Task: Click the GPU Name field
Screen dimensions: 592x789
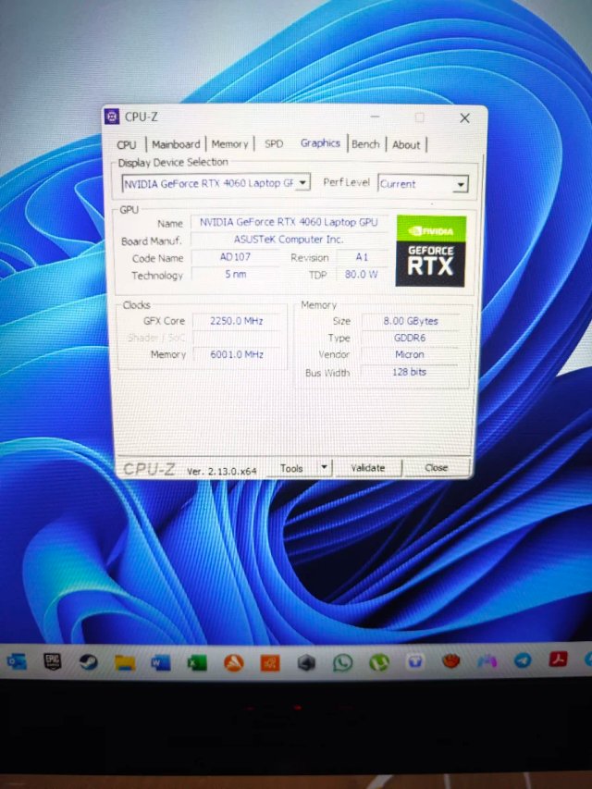Action: tap(289, 222)
